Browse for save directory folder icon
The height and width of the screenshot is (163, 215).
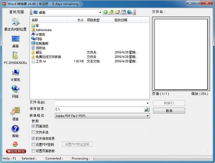pos(147,109)
